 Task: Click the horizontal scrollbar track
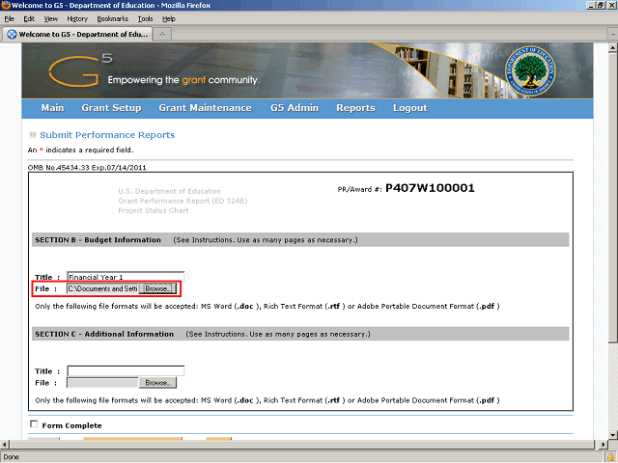[303, 445]
